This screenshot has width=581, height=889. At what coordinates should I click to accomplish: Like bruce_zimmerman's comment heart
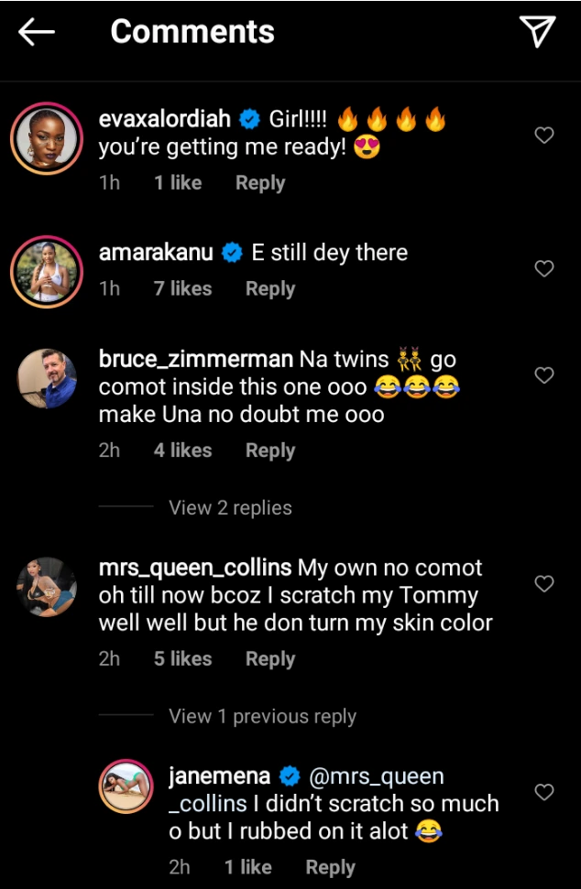pyautogui.click(x=544, y=375)
